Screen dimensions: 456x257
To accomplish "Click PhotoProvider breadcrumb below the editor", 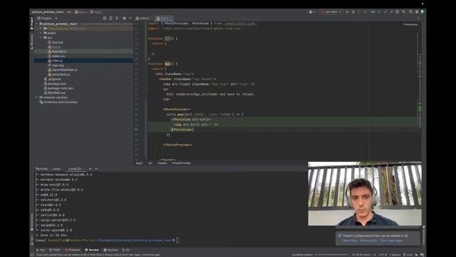I will click(182, 163).
